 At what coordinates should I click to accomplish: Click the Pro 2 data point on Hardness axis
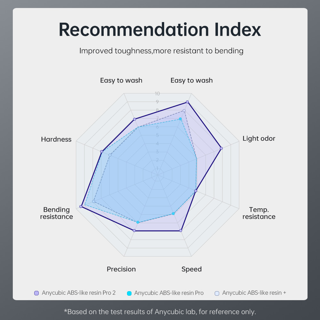(x=102, y=151)
